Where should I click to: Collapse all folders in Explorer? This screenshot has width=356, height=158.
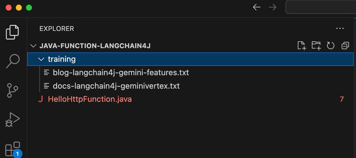[x=345, y=46]
